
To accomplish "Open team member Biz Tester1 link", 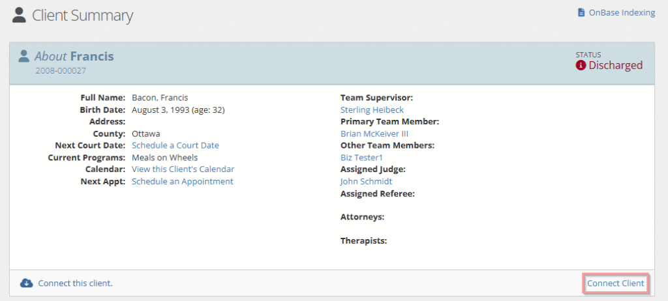I will pyautogui.click(x=361, y=158).
